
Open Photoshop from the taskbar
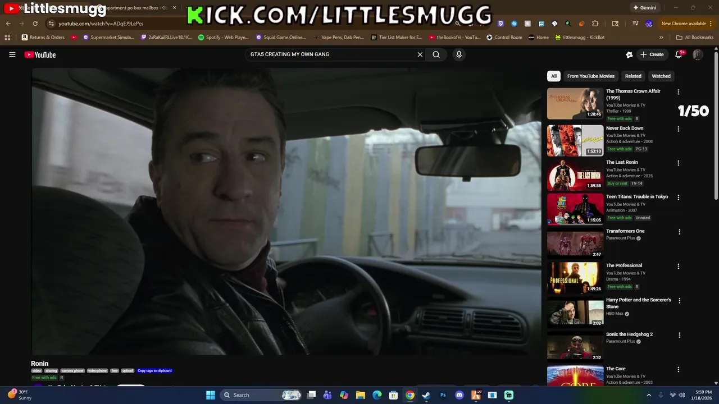443,395
